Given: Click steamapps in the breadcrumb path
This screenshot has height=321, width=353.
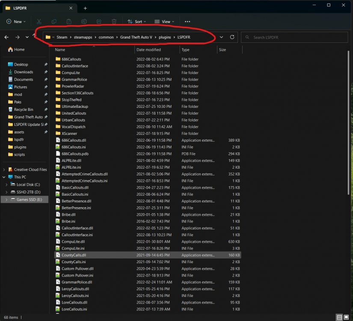Looking at the screenshot, I should [x=83, y=37].
